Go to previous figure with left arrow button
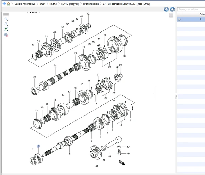 [166, 9]
